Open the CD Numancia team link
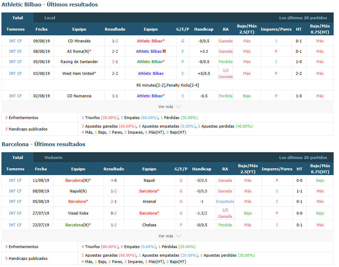 pyautogui.click(x=79, y=96)
